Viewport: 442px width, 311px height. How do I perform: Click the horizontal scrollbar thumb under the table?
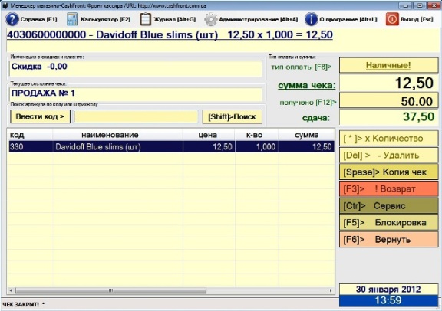[110, 290]
